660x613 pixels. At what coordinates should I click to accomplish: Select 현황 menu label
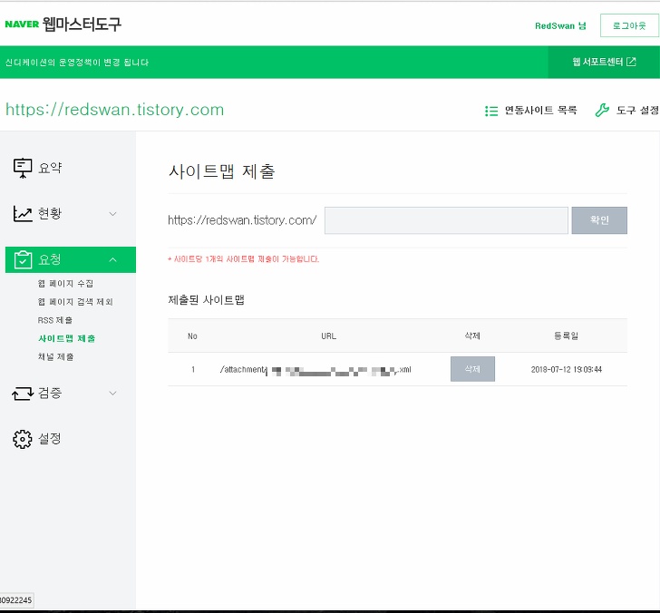click(x=50, y=213)
